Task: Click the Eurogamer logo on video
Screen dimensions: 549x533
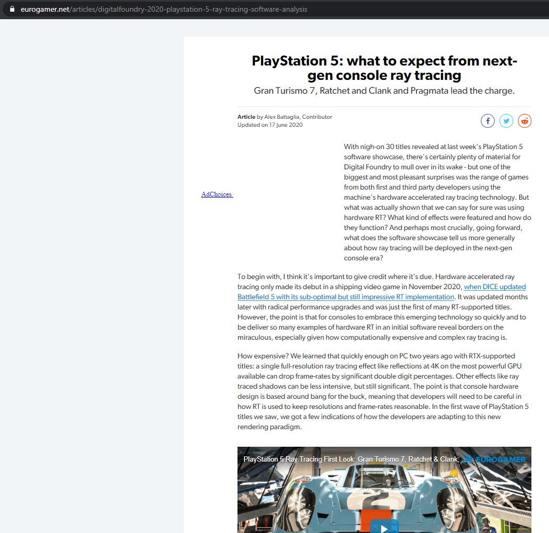Action: click(x=494, y=459)
